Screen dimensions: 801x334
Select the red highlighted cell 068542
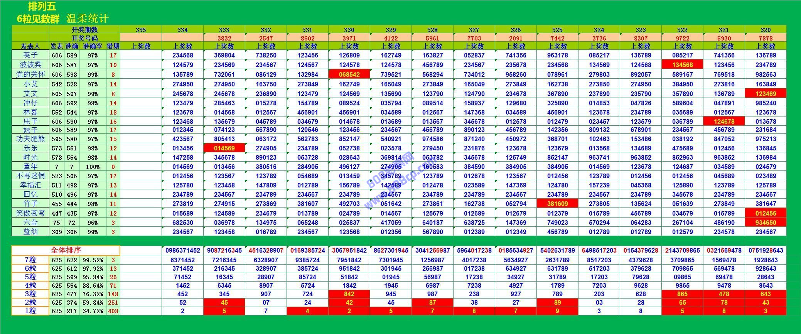349,74
